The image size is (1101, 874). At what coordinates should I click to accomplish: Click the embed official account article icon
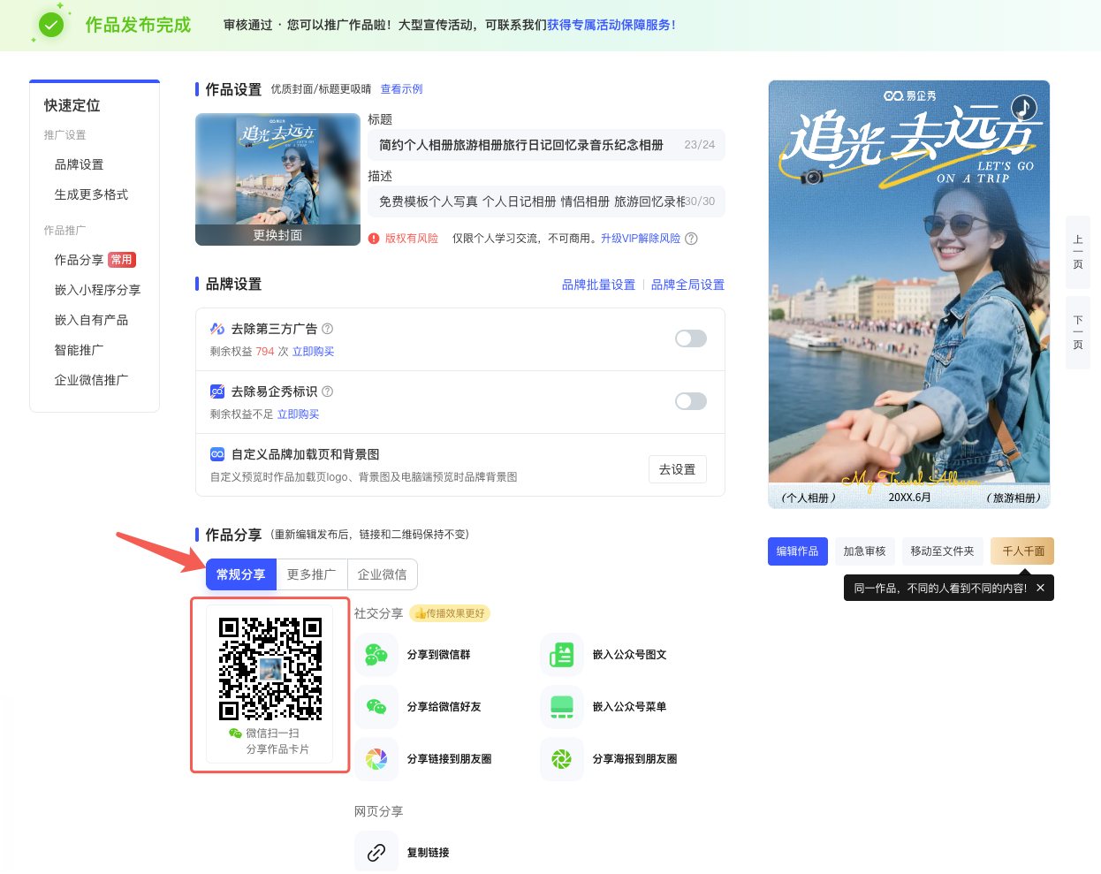(x=562, y=655)
